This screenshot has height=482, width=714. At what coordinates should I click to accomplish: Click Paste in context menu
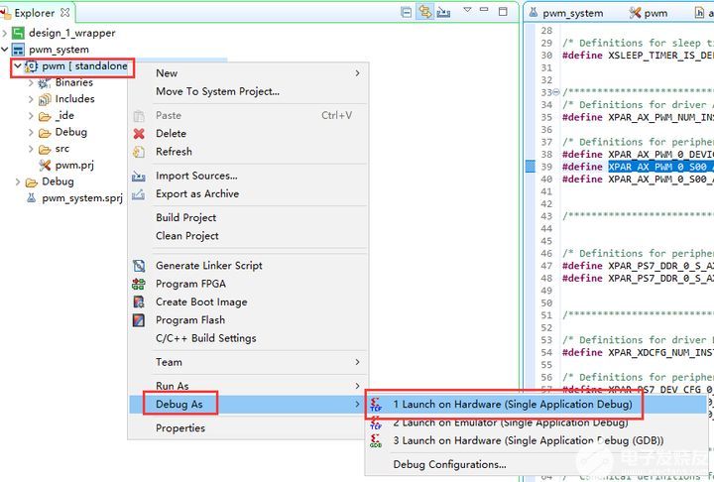[249, 115]
